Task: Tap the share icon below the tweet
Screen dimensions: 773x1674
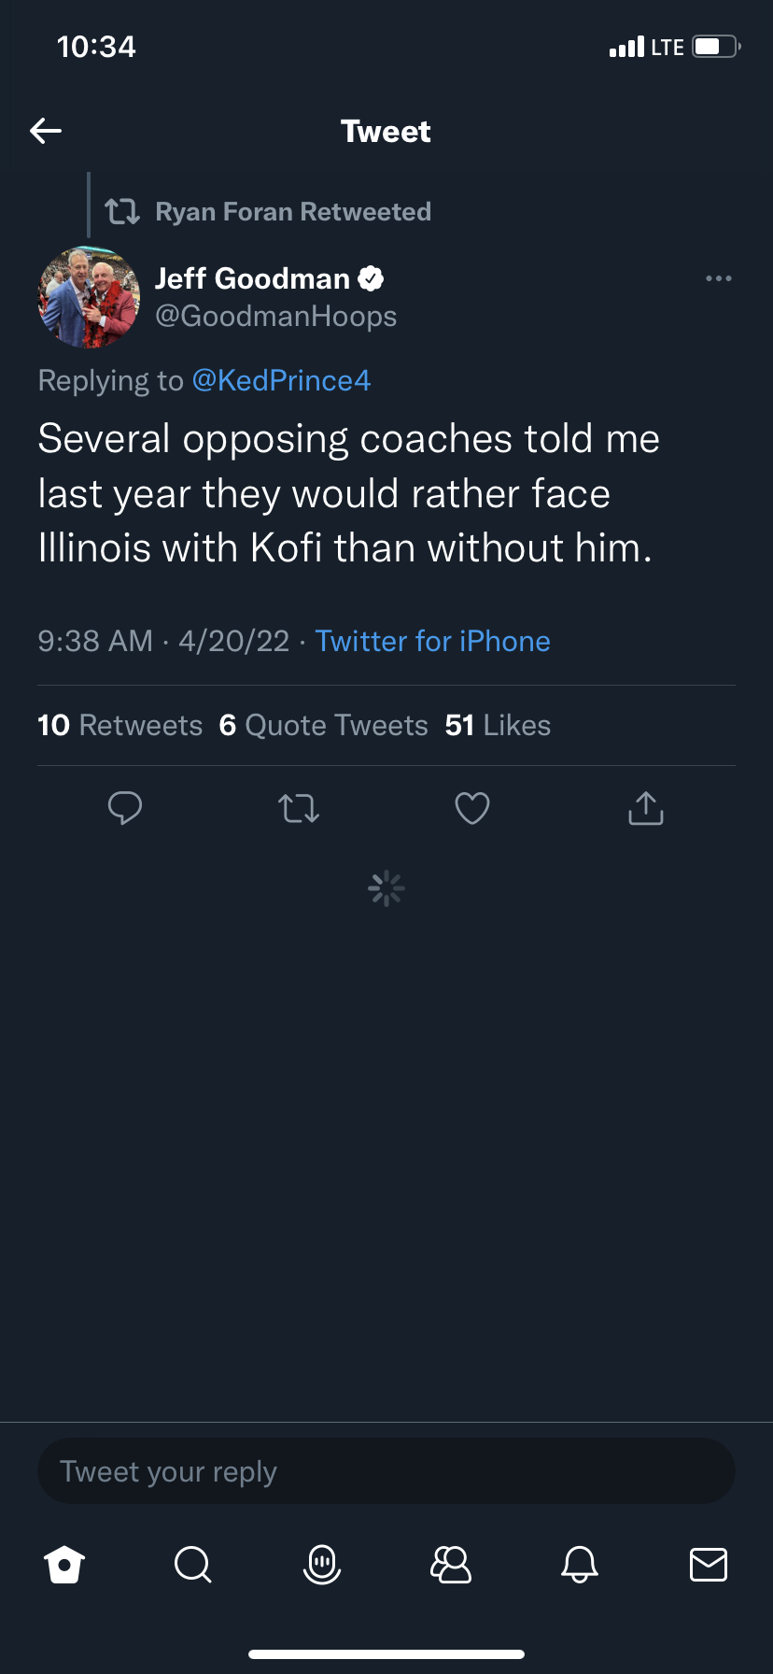Action: tap(646, 808)
